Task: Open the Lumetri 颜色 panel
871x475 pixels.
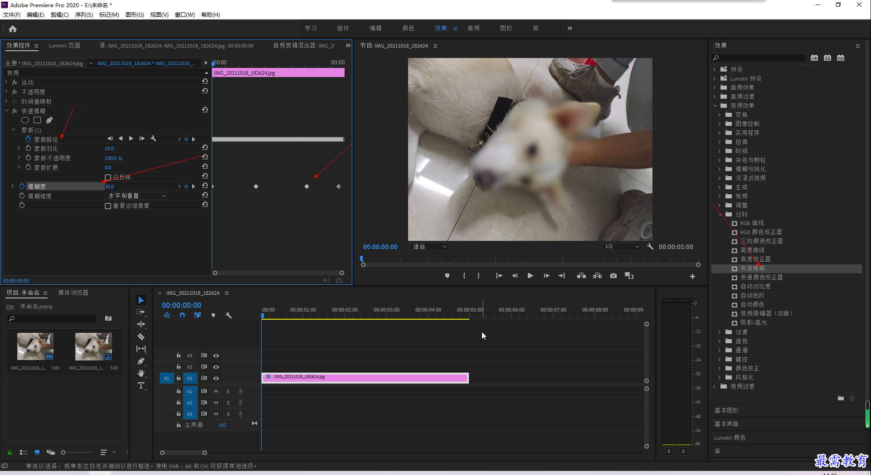Action: (x=730, y=437)
